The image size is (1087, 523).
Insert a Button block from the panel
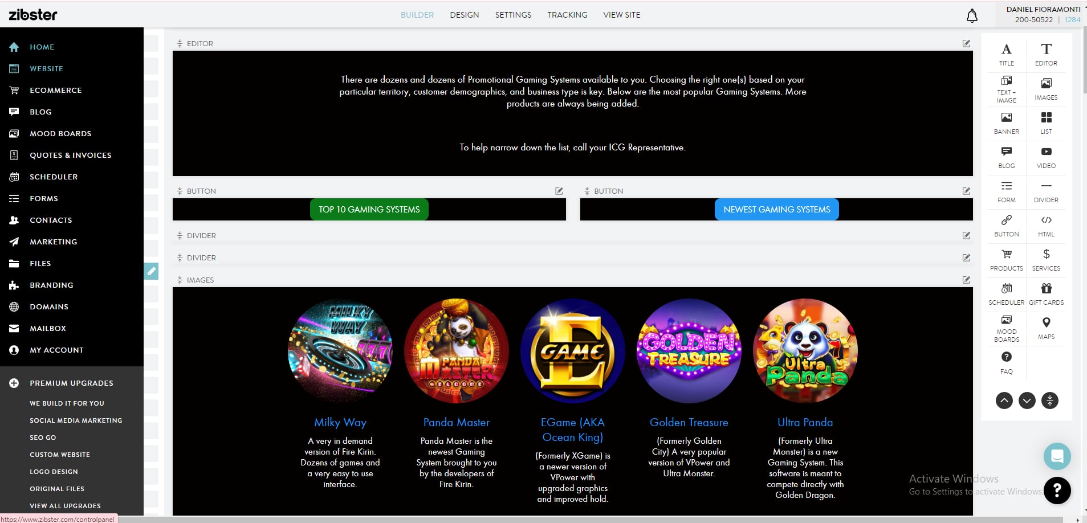1007,226
